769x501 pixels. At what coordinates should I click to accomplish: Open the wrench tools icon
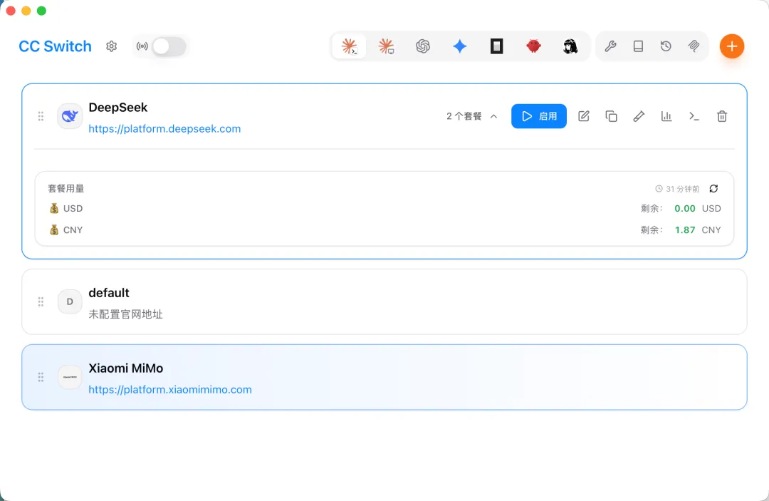pyautogui.click(x=610, y=46)
